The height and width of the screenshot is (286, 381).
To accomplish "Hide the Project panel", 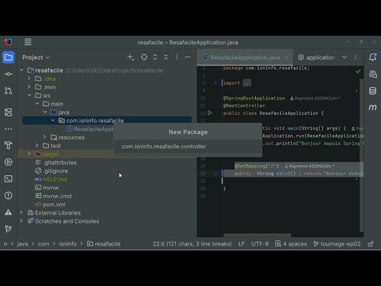I will tap(188, 57).
